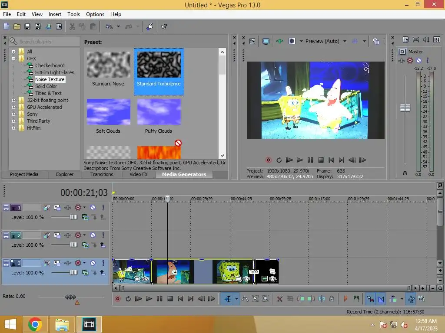445x333 pixels.
Task: Adjust the track 1 Level slider
Action: (x=73, y=217)
